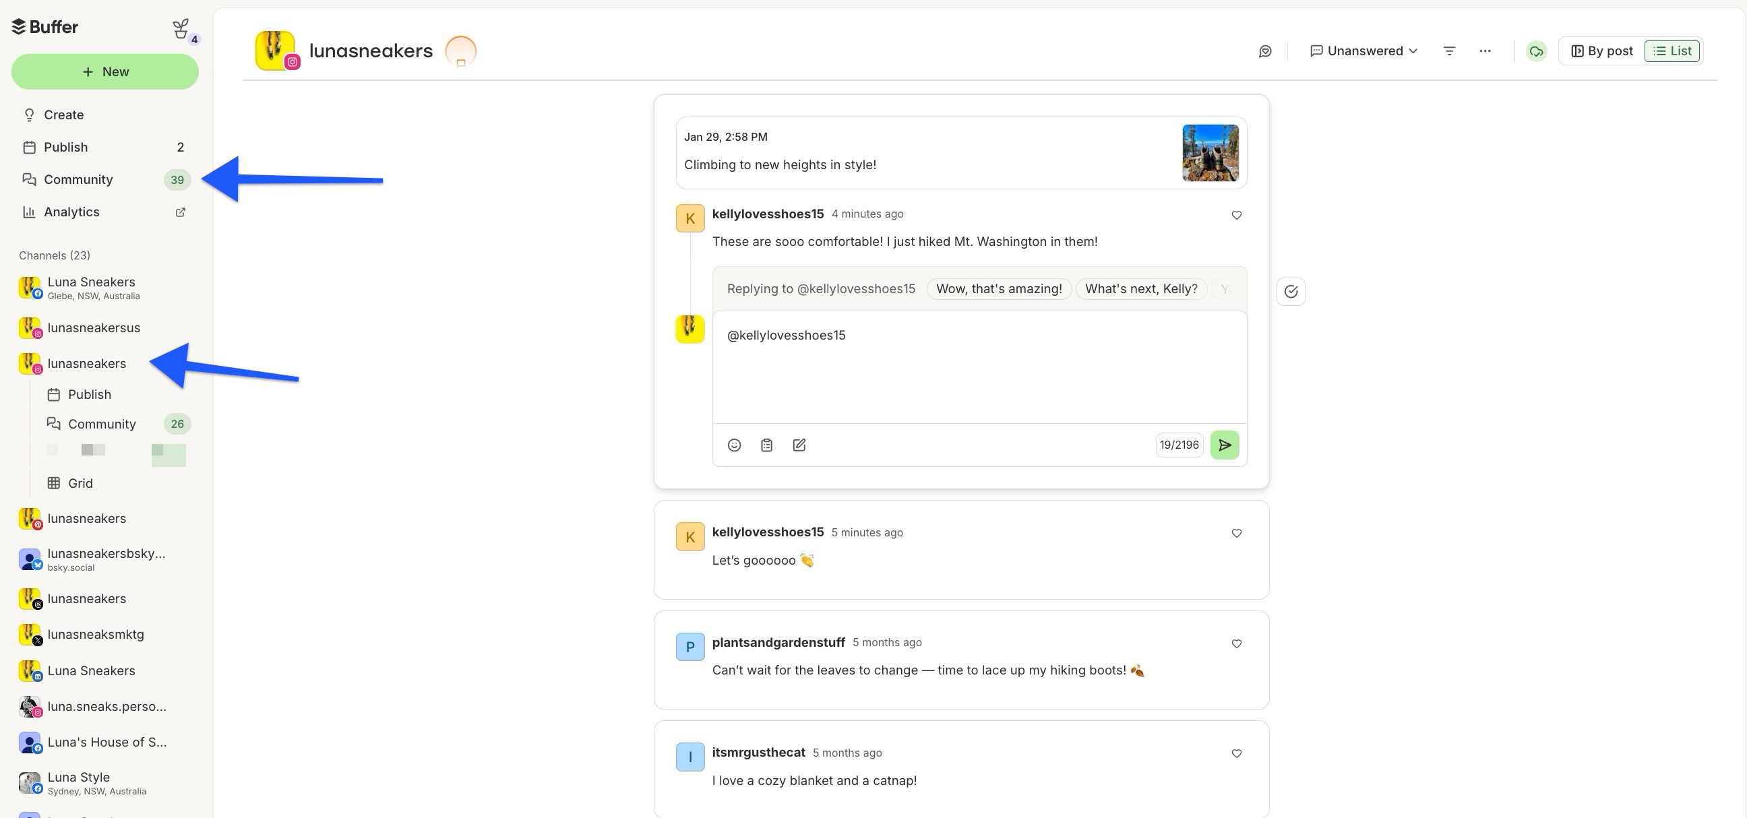Open the Jan 29 post preview card

[961, 153]
